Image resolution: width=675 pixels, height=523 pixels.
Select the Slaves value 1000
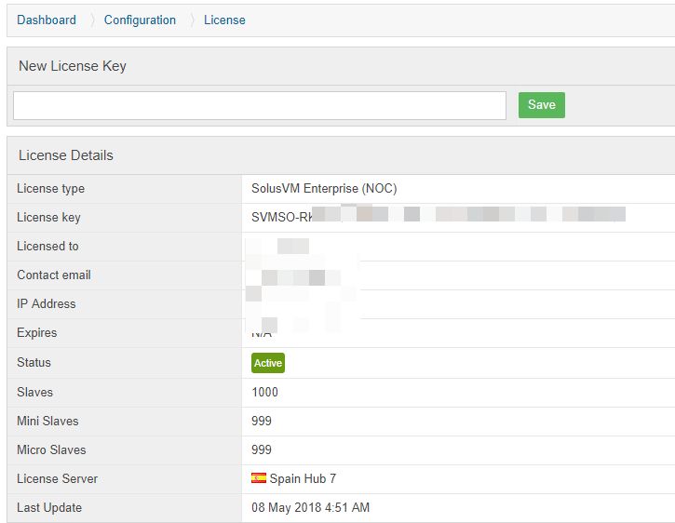[264, 392]
